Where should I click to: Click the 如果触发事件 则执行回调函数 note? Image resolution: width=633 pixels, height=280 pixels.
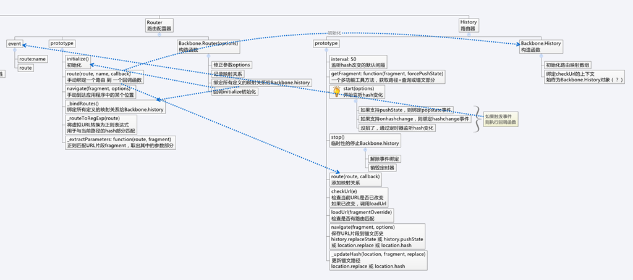point(501,119)
